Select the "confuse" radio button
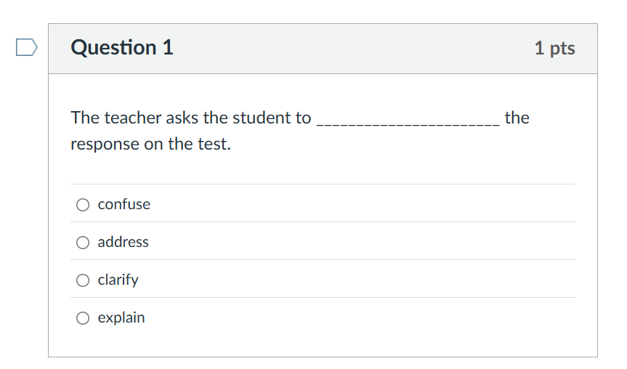 pos(84,205)
